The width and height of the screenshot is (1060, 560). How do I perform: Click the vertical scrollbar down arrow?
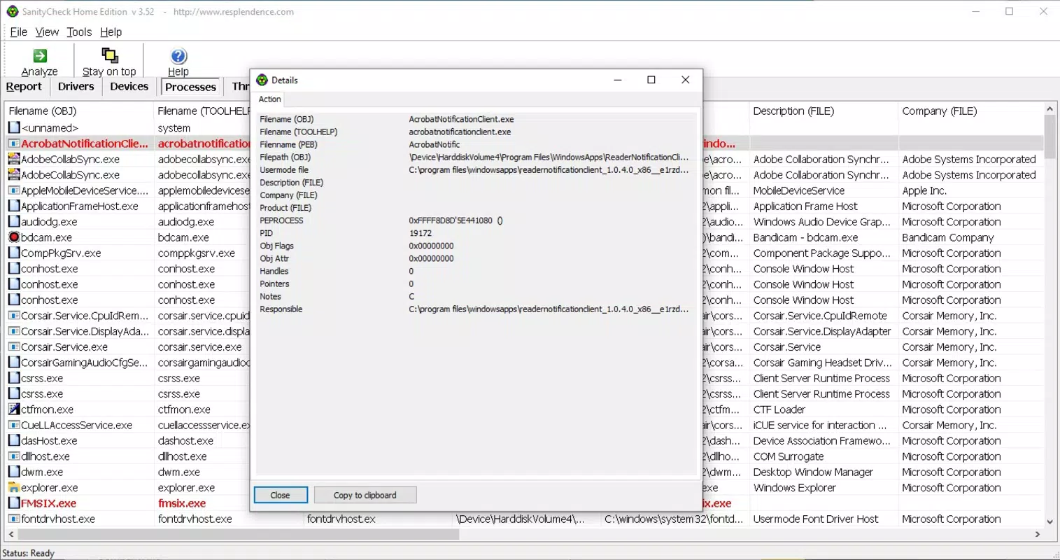(1050, 521)
